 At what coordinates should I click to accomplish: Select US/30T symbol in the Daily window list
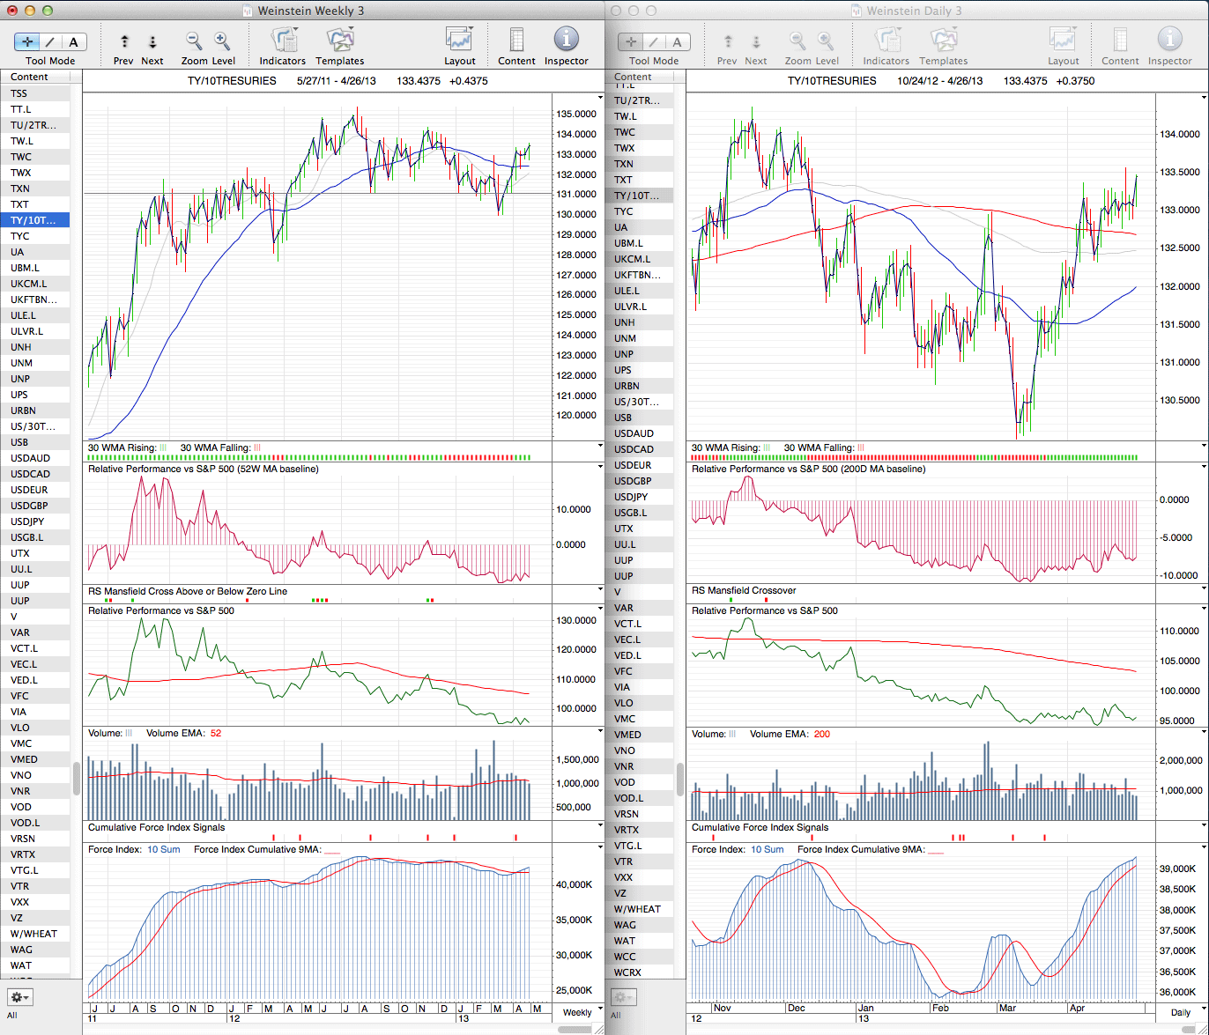click(x=636, y=402)
